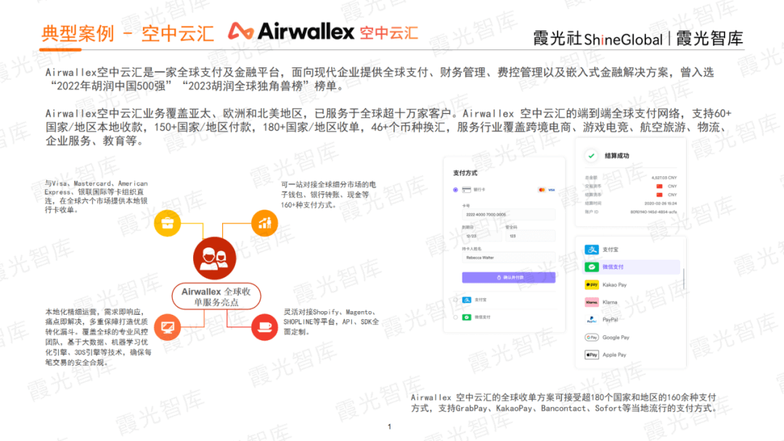Click the orange bar chart circle icon
Viewport: 784px width, 441px height.
(x=264, y=223)
